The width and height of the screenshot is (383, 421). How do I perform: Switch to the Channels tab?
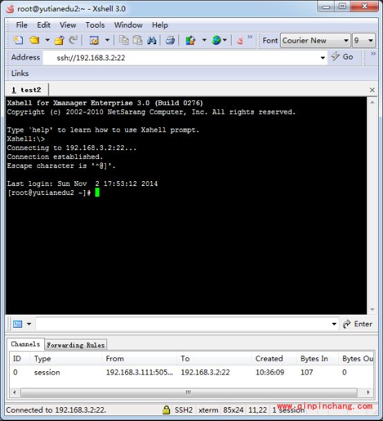[26, 344]
